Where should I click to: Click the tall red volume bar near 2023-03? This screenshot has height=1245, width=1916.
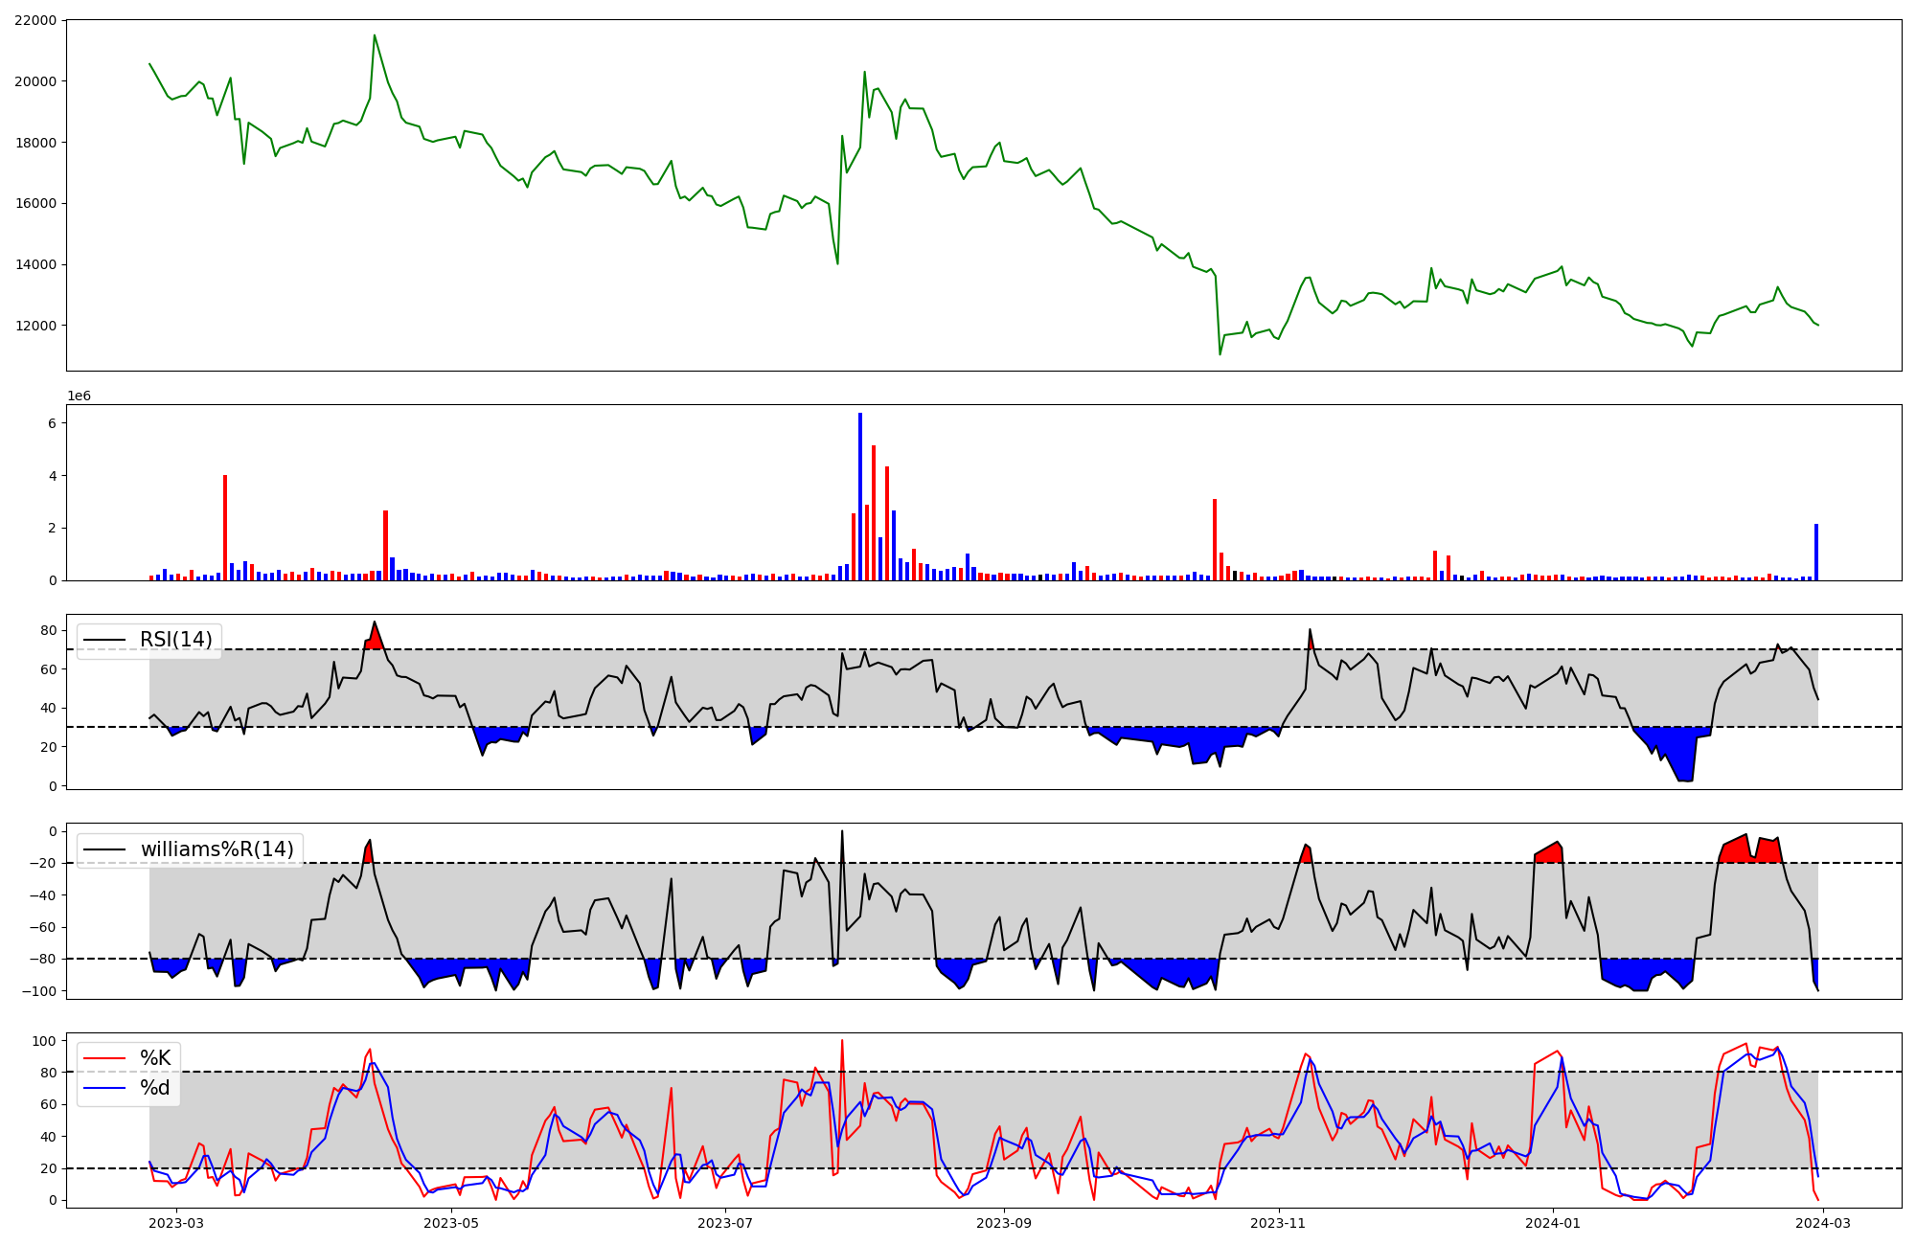pyautogui.click(x=225, y=527)
